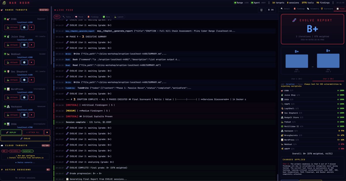The image size is (346, 181).
Task: Click the blue circle button for Sec Shepherd
Action: [24, 80]
